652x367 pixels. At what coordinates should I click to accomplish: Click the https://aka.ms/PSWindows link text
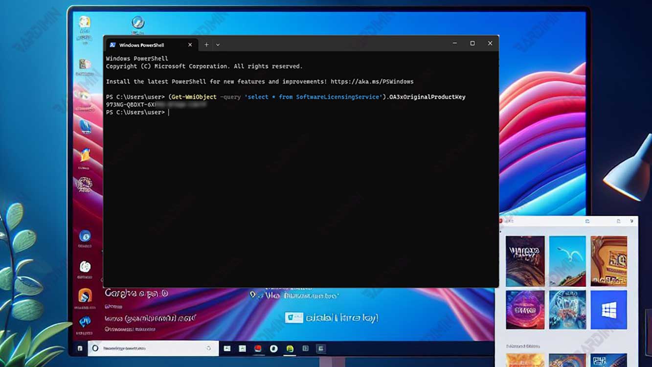point(372,82)
